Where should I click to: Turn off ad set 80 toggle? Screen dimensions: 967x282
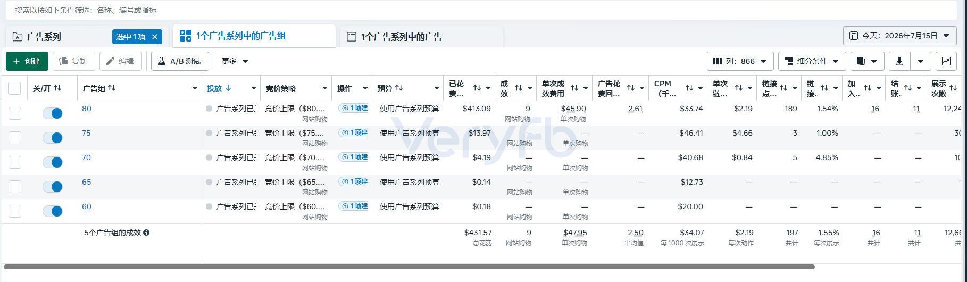pos(53,113)
